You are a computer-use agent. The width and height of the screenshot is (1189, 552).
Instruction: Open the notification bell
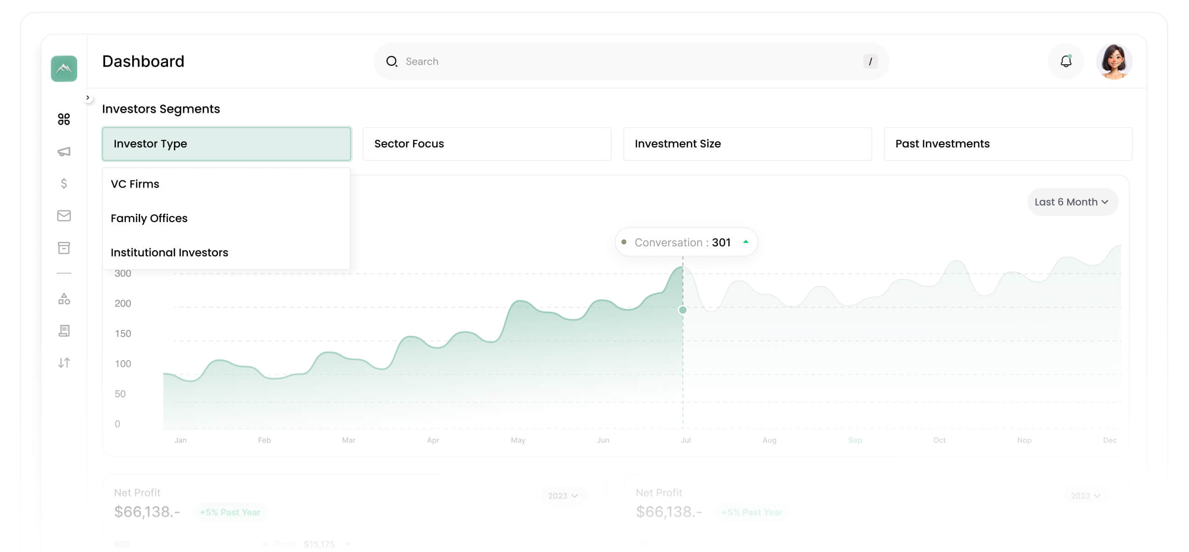click(x=1066, y=61)
